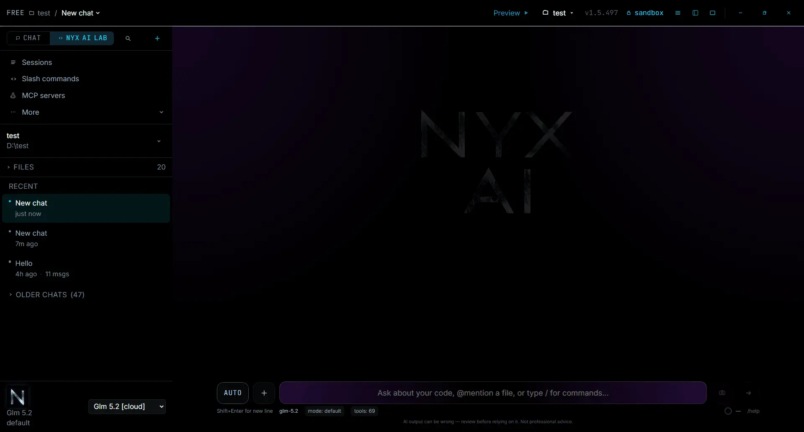This screenshot has height=432, width=804.
Task: Focus the Ask about your code input field
Action: click(x=493, y=393)
